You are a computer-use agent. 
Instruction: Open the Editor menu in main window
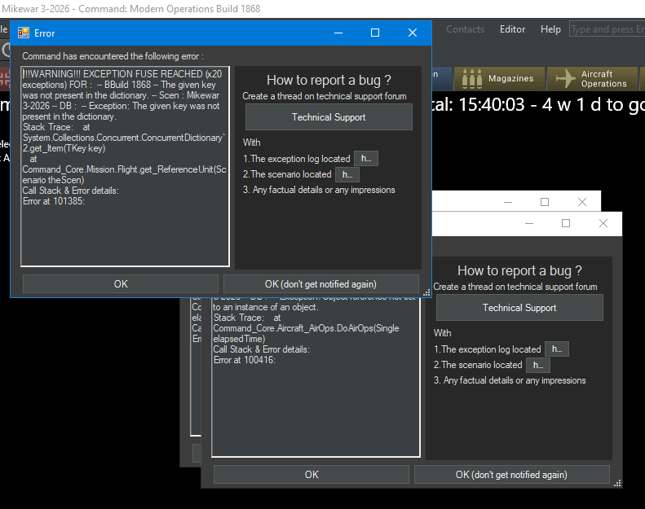(x=512, y=29)
